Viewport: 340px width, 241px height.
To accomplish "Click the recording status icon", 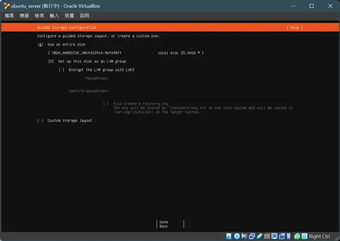I will point(282,236).
